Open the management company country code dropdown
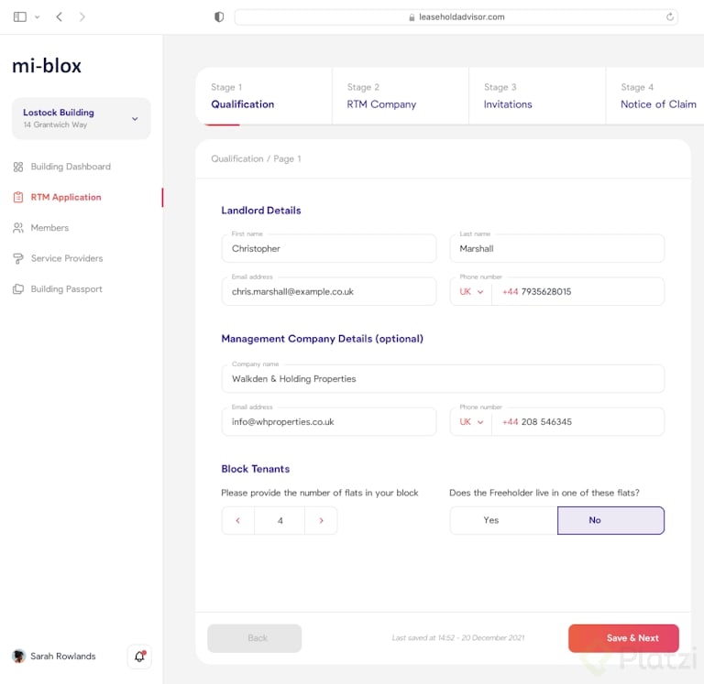This screenshot has width=704, height=684. point(471,422)
